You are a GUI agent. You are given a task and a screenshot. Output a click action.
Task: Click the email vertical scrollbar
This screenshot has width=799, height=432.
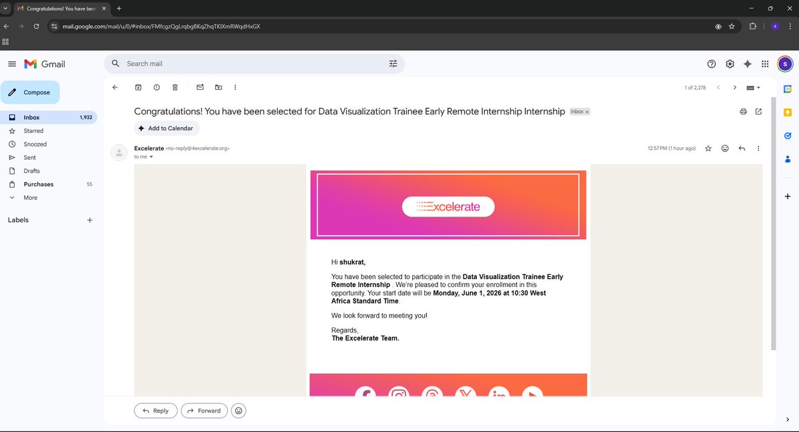(773, 224)
